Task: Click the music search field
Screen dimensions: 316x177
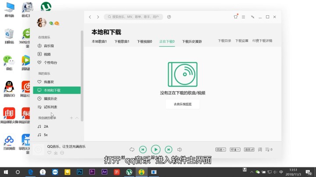Action: 133,17
